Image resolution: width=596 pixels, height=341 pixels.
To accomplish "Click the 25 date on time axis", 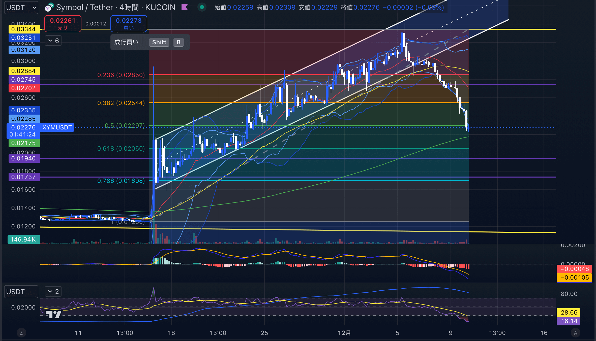I will [x=264, y=333].
